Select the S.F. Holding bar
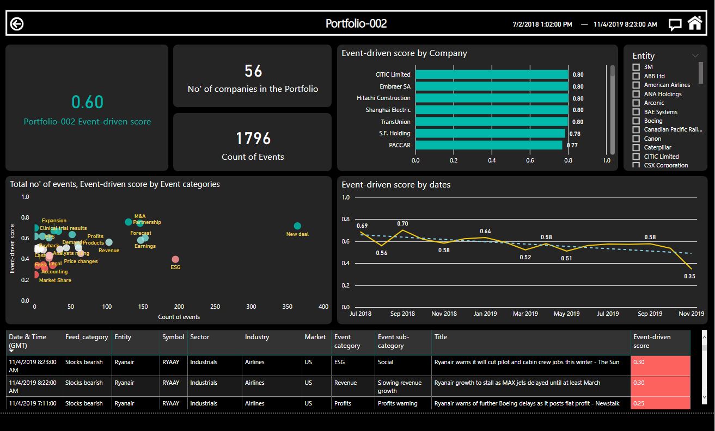This screenshot has width=715, height=431. coord(490,133)
